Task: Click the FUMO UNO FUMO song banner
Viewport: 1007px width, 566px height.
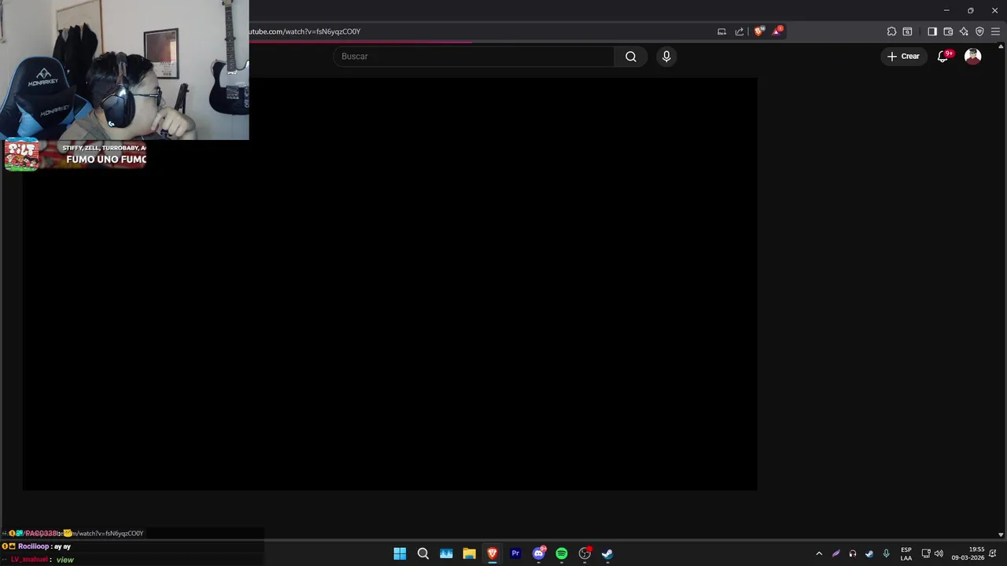Action: tap(76, 155)
